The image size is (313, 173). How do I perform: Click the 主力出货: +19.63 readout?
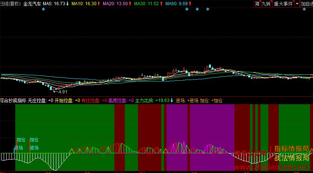(x=152, y=101)
